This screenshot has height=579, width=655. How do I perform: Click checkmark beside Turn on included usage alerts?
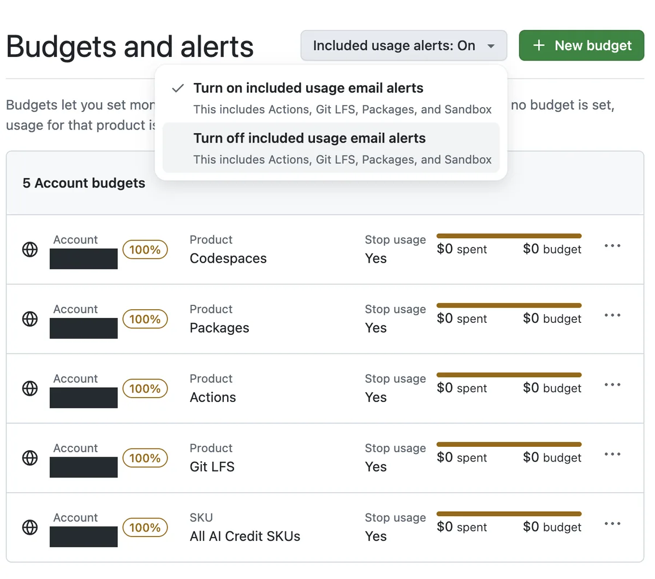[178, 88]
